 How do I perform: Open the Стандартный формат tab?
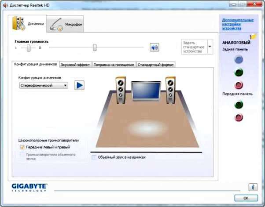pyautogui.click(x=155, y=65)
